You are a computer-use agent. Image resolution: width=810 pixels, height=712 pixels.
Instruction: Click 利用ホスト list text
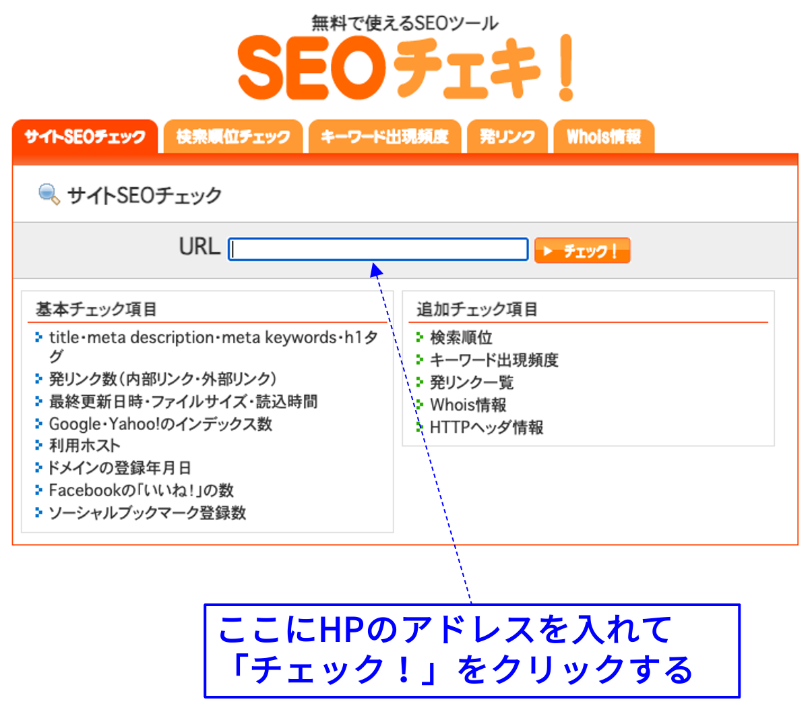[x=85, y=446]
